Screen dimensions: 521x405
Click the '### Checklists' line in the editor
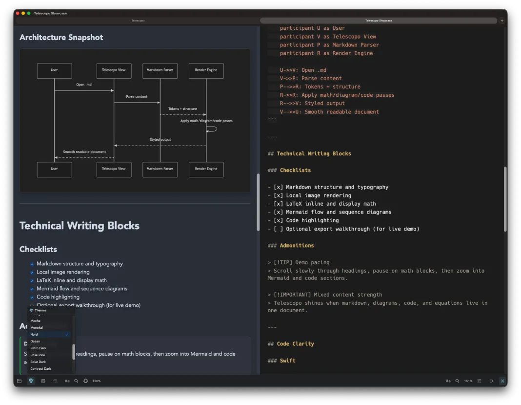289,170
